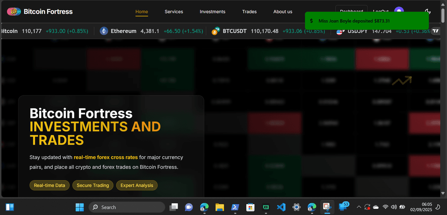Click the Dashboard button
This screenshot has height=215, width=447.
click(351, 10)
